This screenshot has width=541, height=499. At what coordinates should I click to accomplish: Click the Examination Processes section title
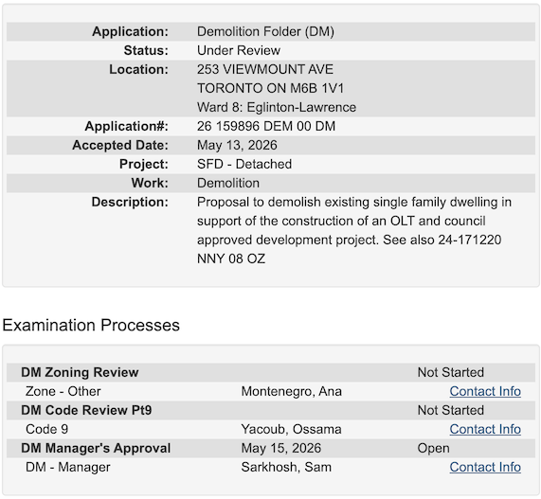(91, 325)
